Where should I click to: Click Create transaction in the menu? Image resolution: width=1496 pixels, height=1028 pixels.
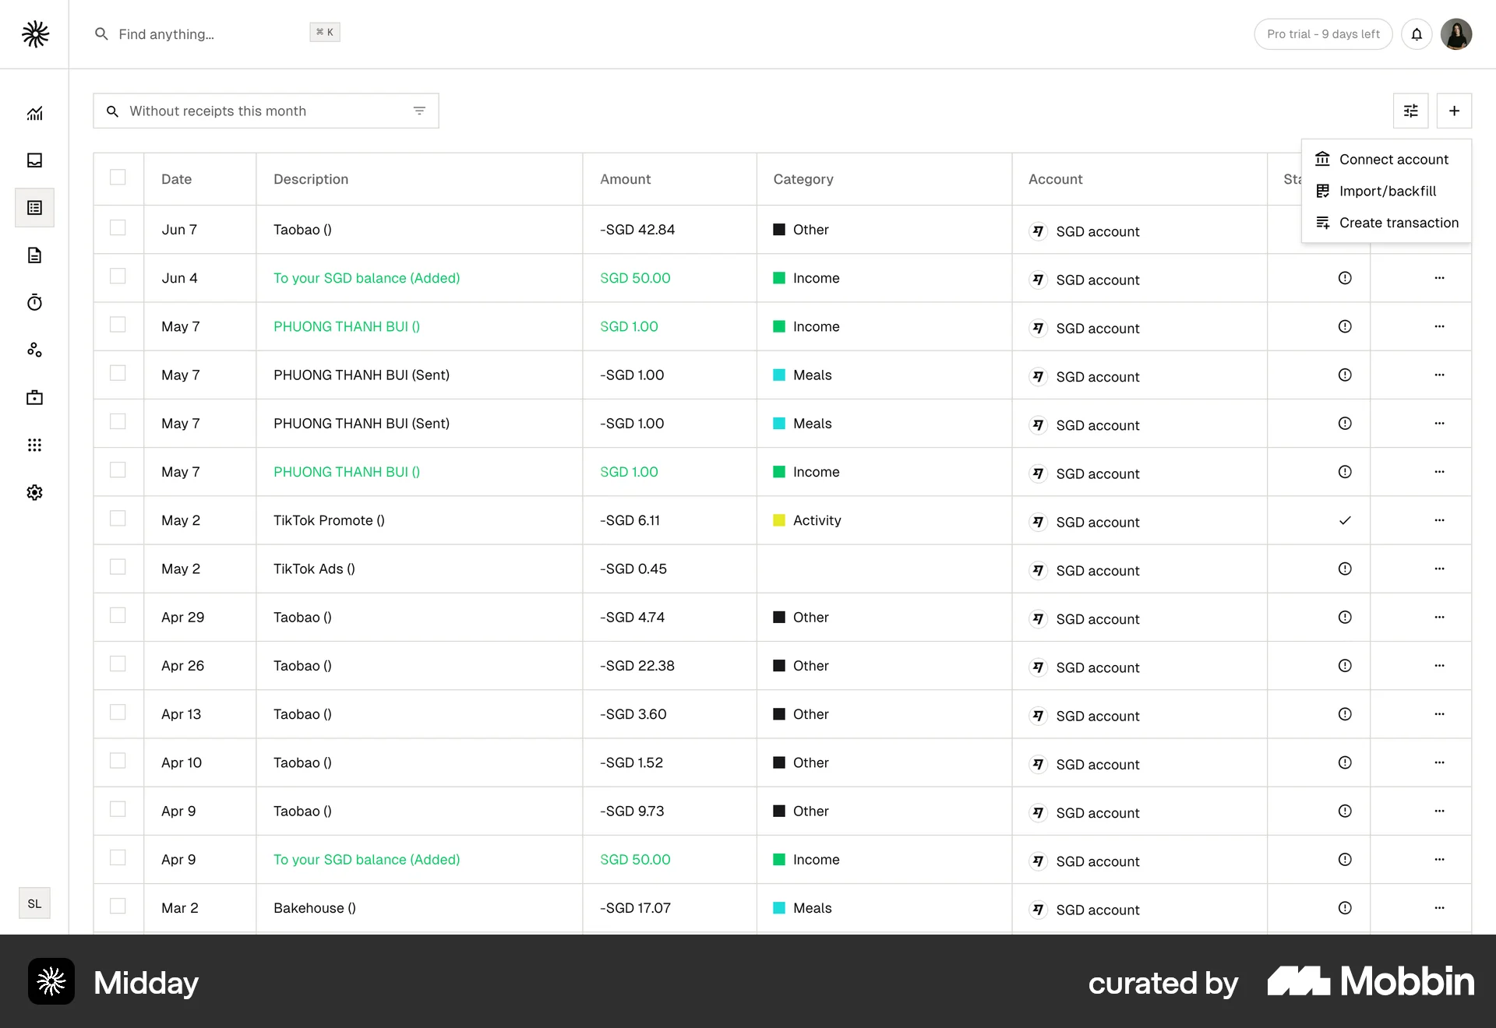[x=1399, y=223]
